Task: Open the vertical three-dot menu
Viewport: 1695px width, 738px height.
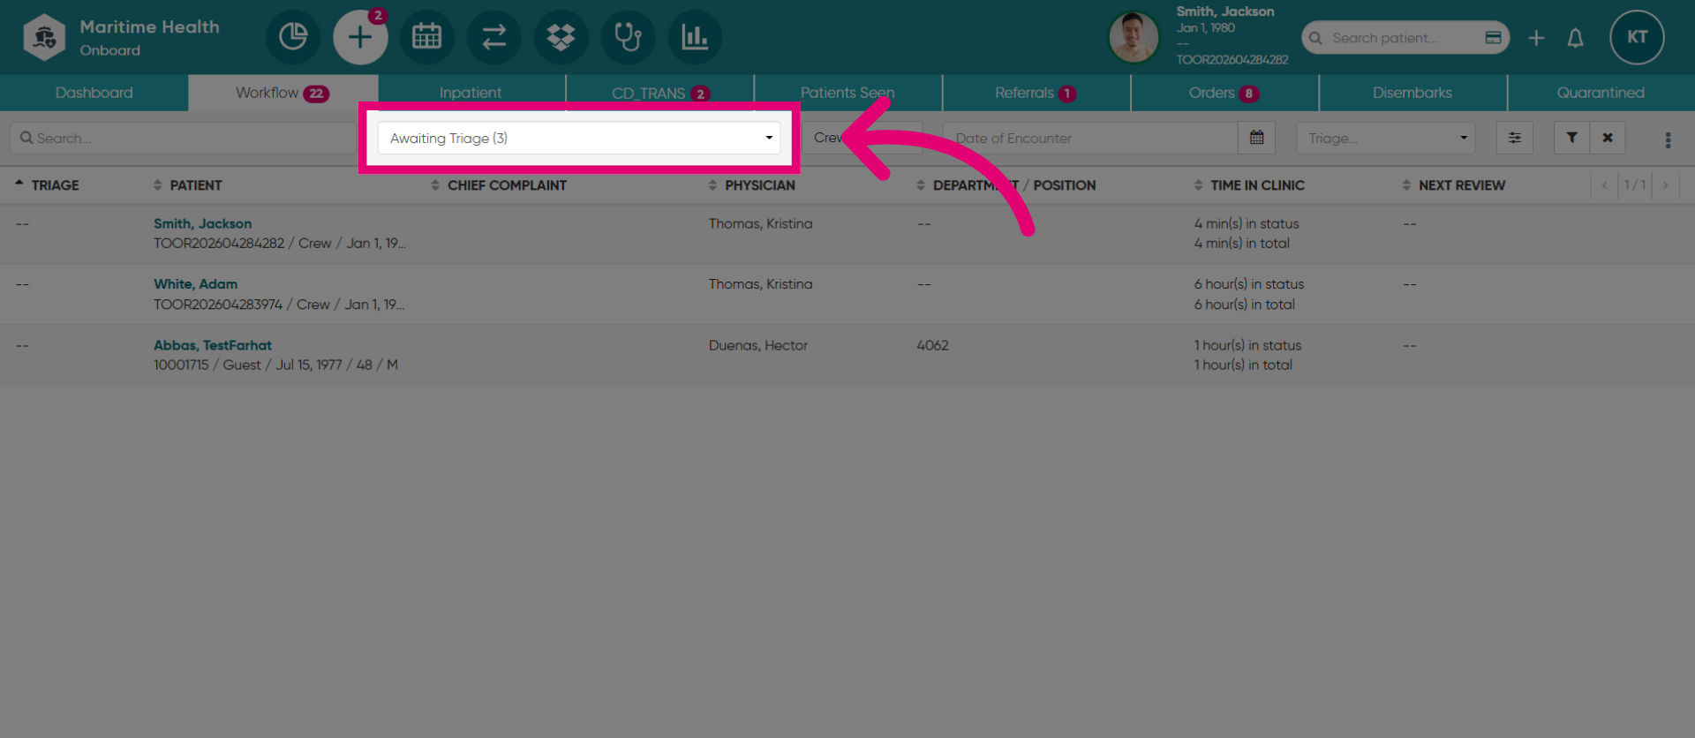Action: 1668,139
